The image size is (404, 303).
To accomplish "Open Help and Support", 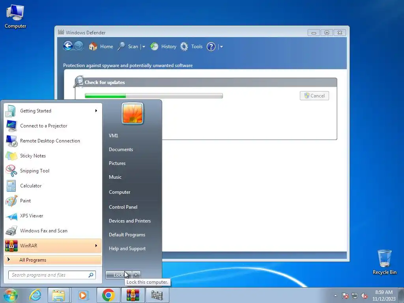I will coord(127,249).
